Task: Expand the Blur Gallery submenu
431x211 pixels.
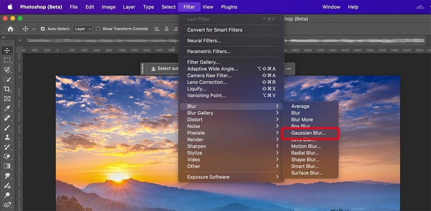Action: [x=231, y=113]
